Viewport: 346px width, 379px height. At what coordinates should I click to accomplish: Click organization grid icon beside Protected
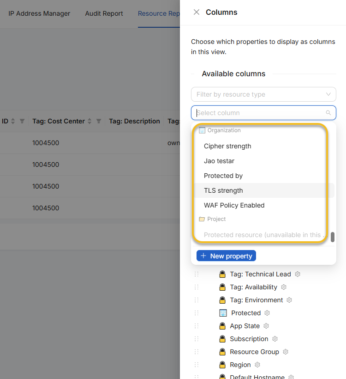[x=223, y=313]
